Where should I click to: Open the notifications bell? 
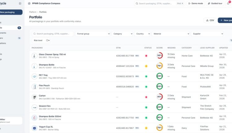click(228, 3)
